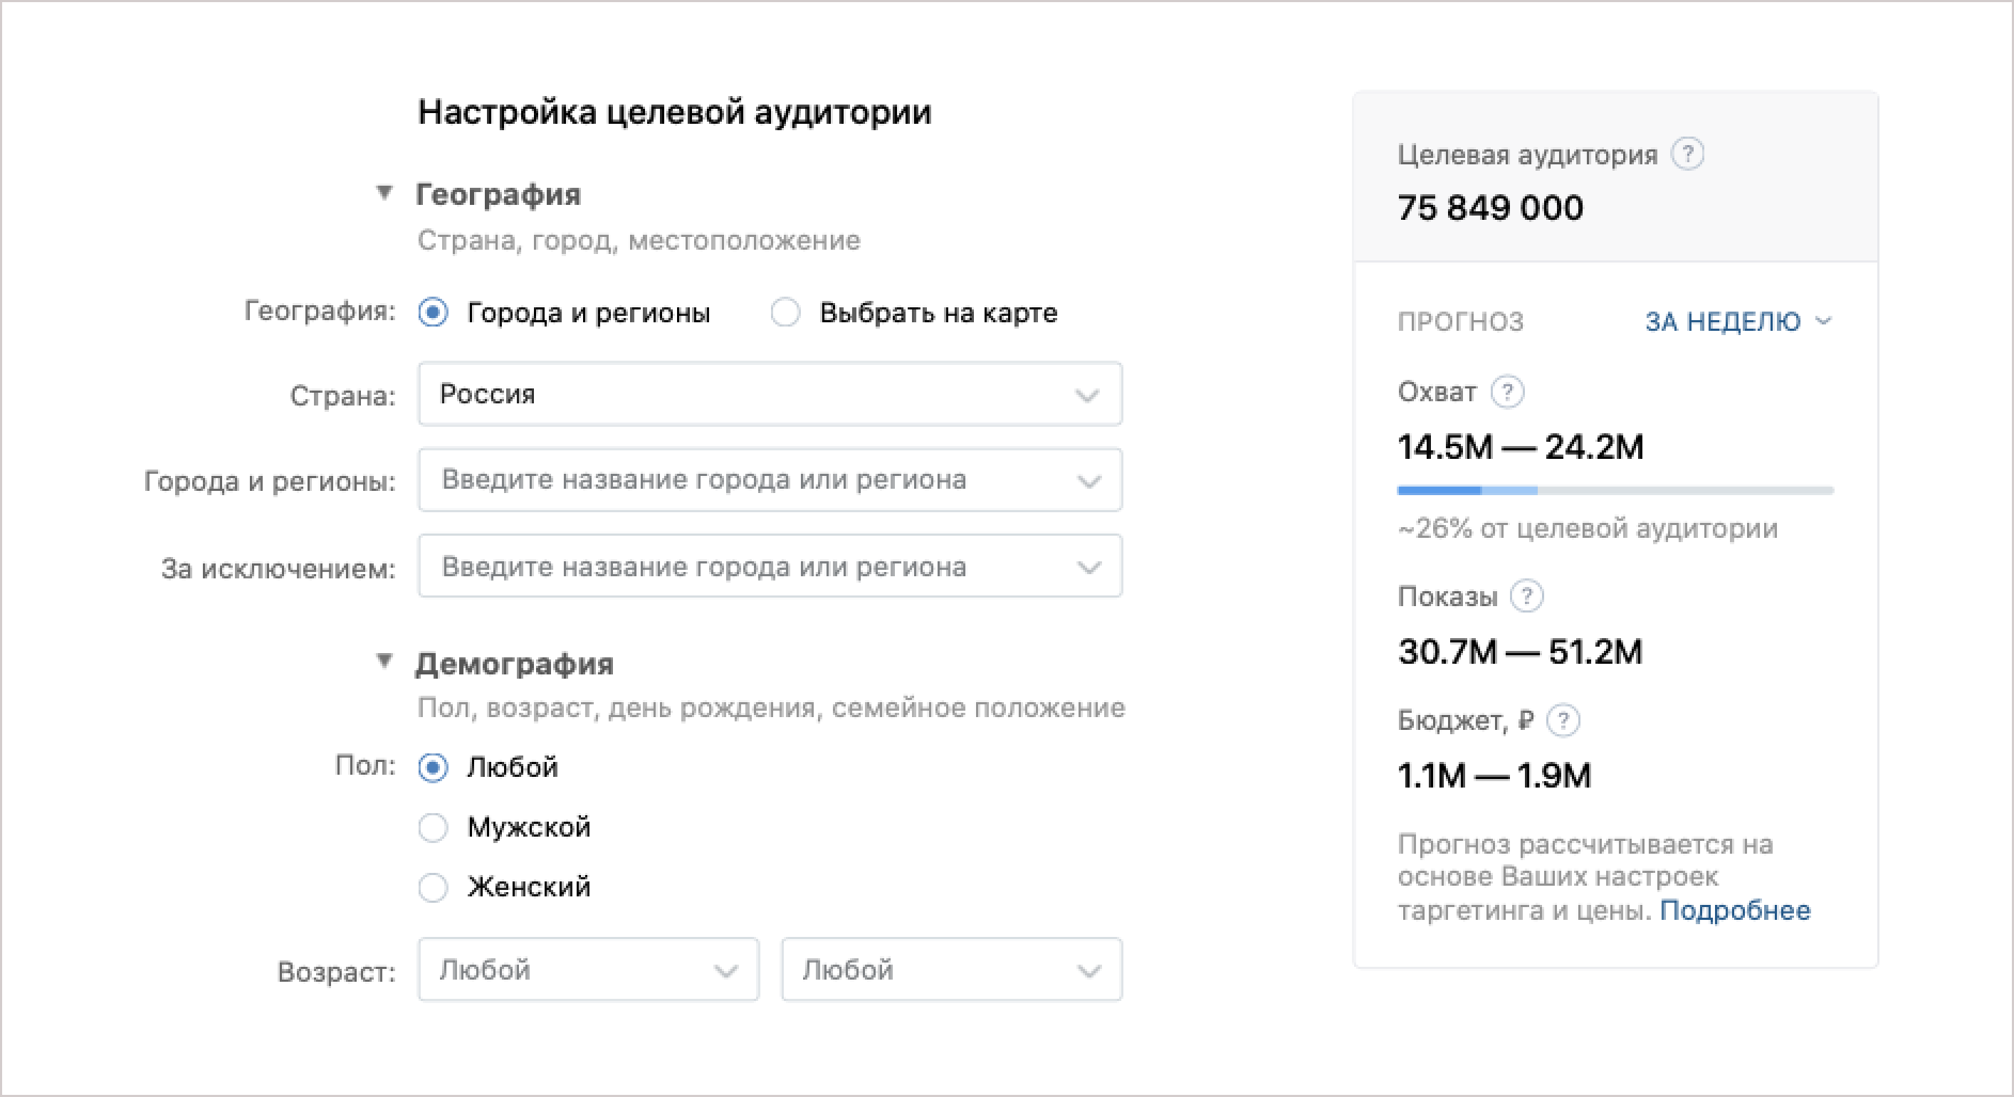
Task: Click the ~26% от целевой аудитории text
Action: tap(1588, 529)
